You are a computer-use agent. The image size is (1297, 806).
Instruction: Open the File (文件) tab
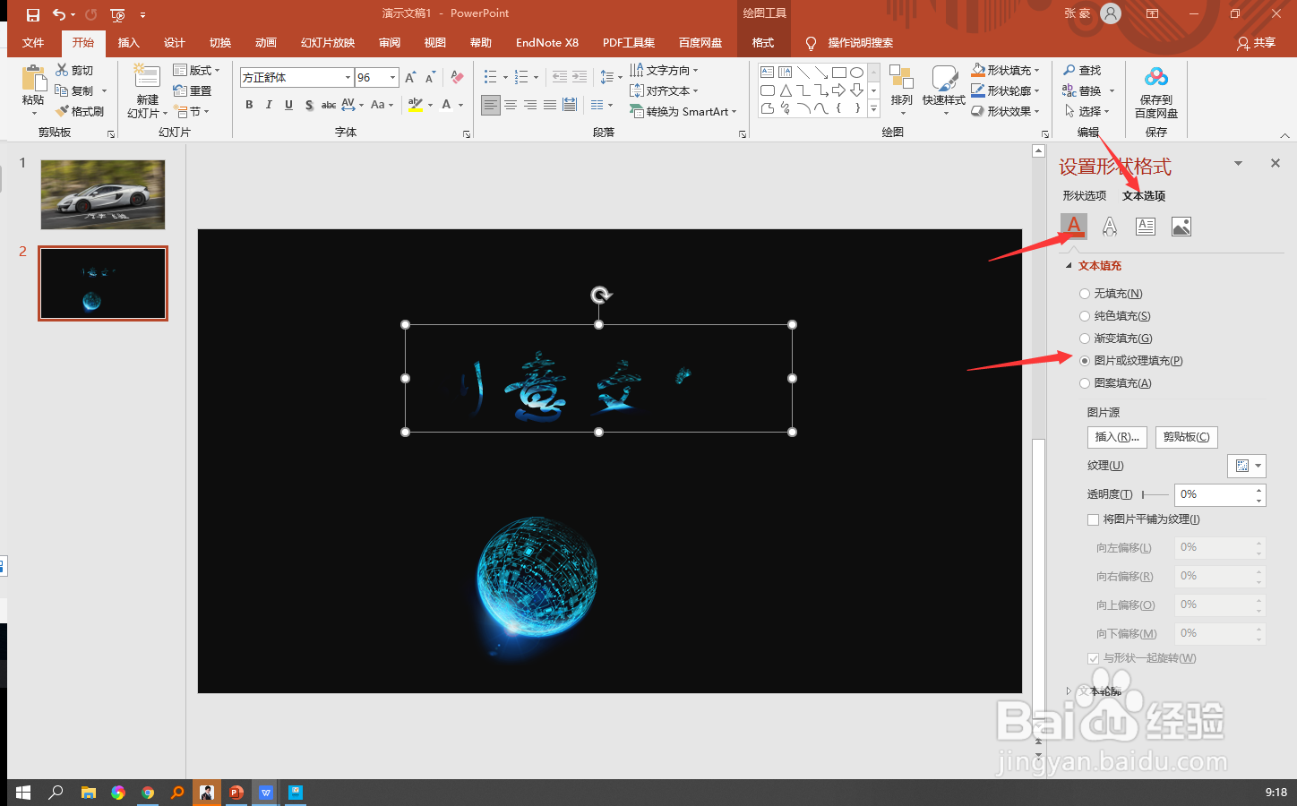[33, 42]
